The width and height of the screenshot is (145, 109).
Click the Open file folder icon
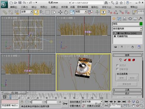click(15, 3)
